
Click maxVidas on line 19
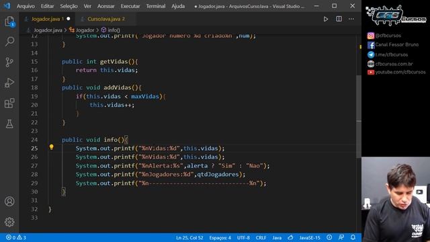click(145, 96)
